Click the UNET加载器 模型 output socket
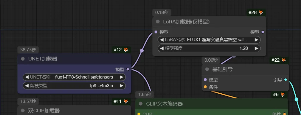This screenshot has width=301, height=115. point(128,69)
